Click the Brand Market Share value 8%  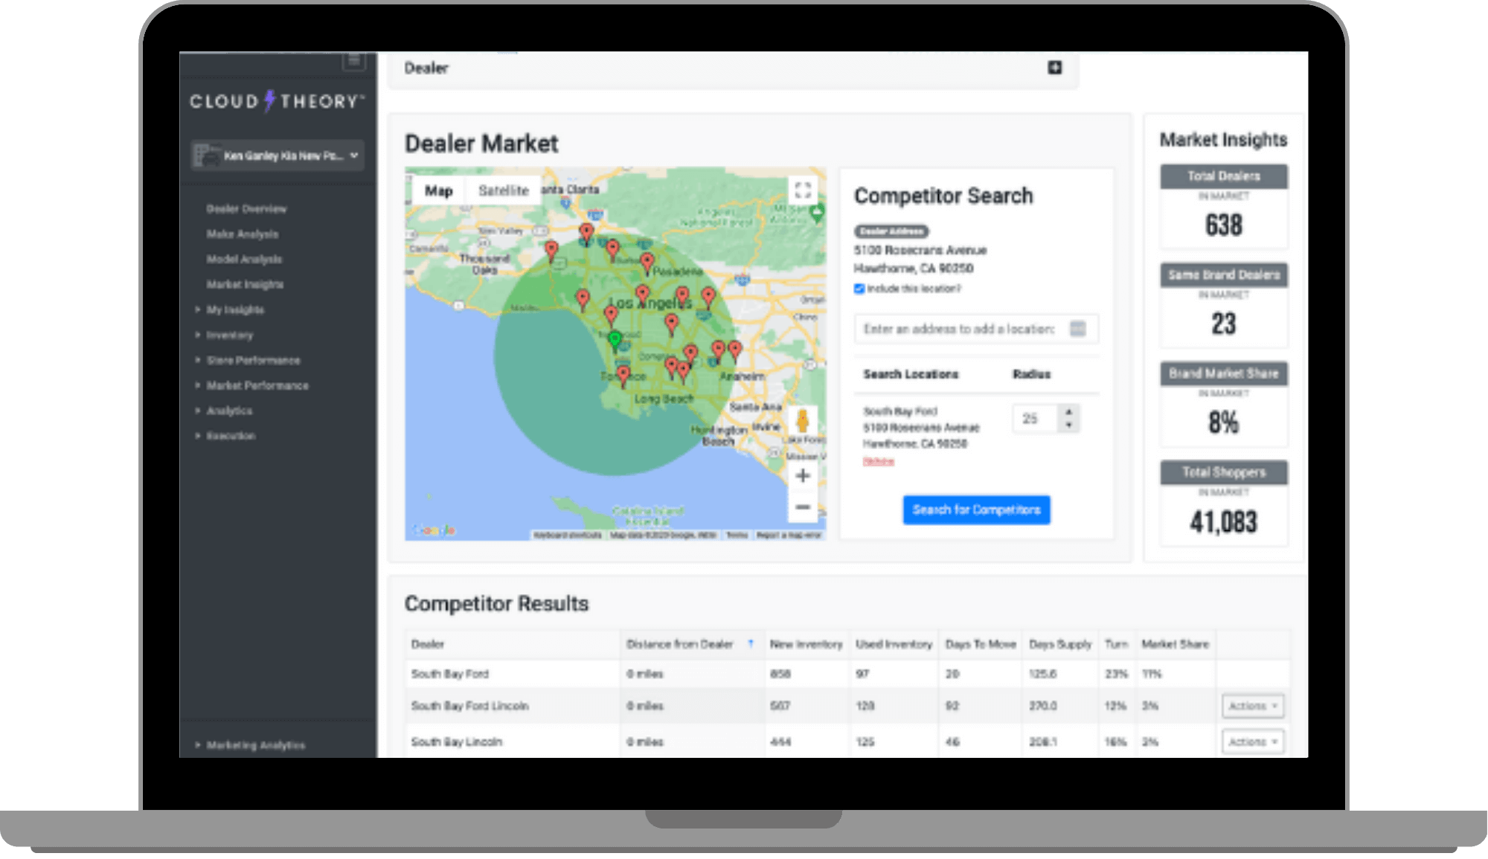click(x=1223, y=422)
